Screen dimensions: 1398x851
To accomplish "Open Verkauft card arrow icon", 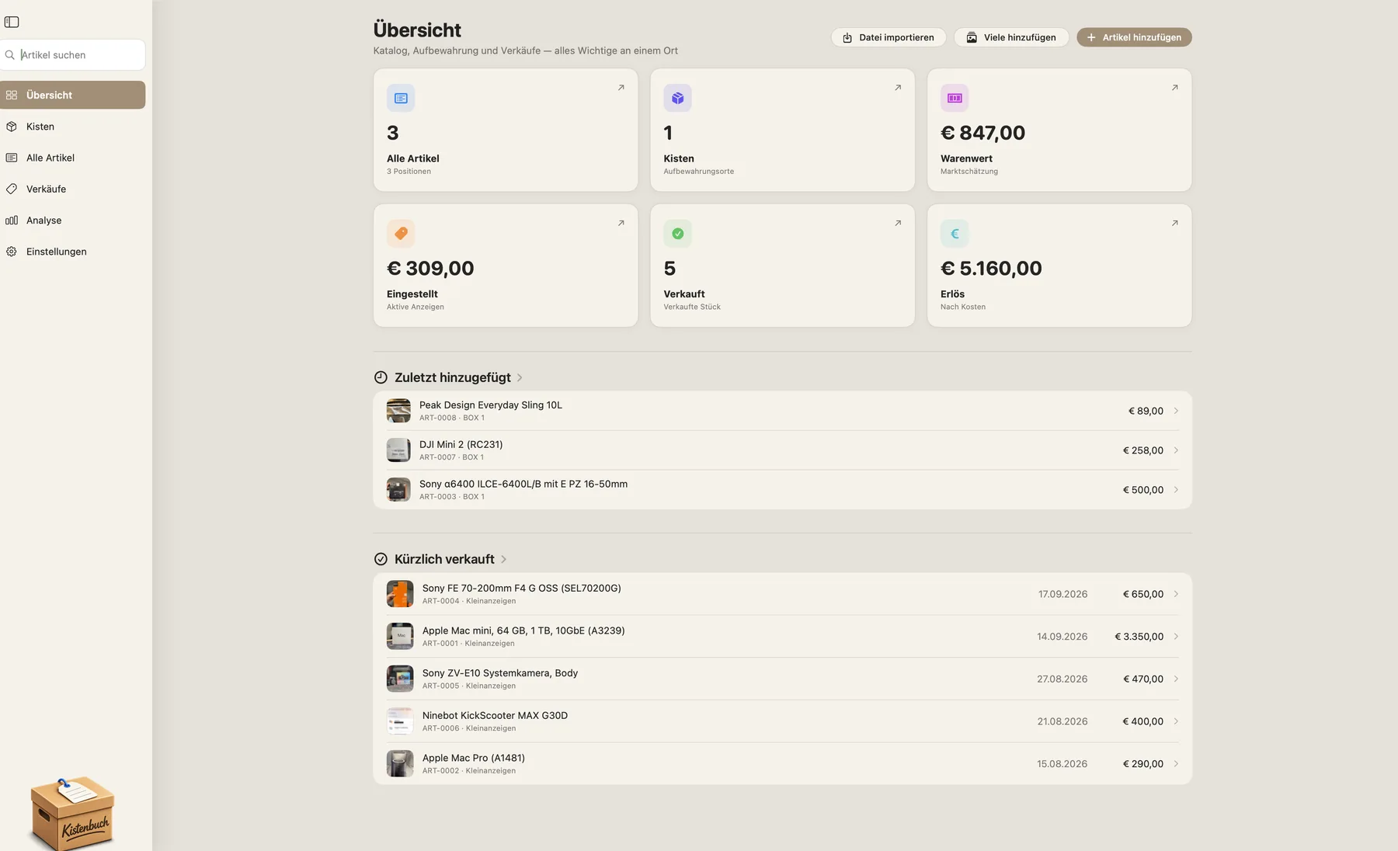I will click(x=898, y=223).
